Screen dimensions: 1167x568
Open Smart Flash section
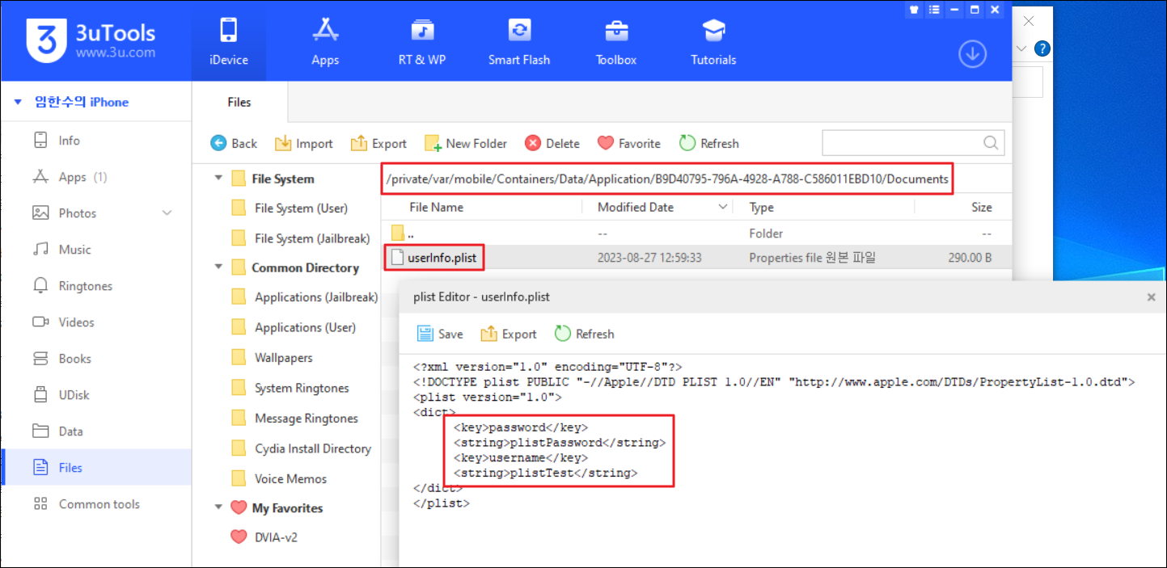519,41
